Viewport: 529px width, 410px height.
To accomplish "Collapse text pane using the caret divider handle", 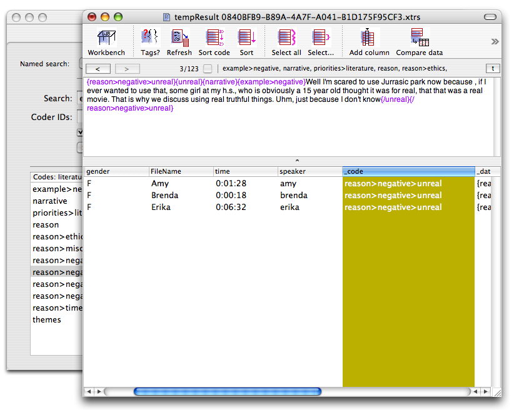I will coord(297,161).
